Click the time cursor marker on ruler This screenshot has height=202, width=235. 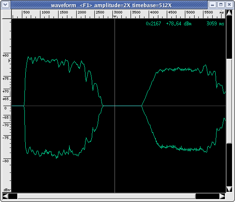(x=115, y=17)
